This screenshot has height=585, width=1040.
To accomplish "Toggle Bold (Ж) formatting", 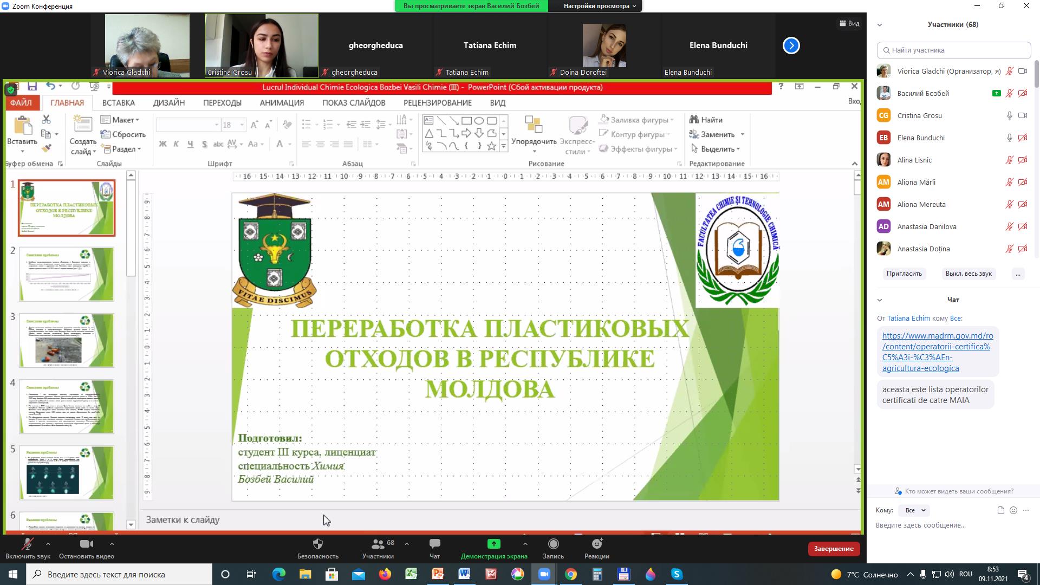I will (162, 144).
